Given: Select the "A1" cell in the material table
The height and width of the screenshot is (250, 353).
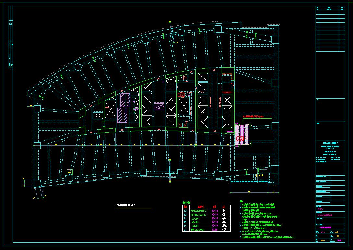Looking at the screenshot, I should pyautogui.click(x=185, y=230).
